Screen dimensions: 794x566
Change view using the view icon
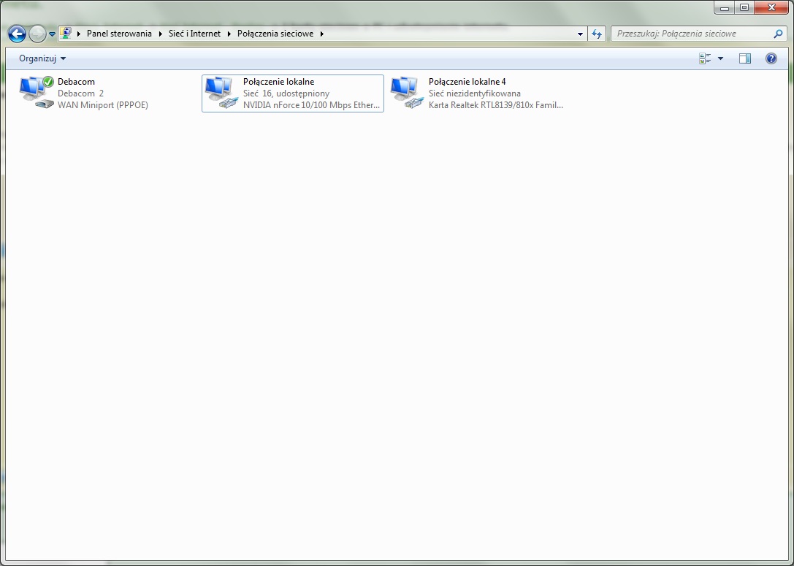pyautogui.click(x=704, y=58)
